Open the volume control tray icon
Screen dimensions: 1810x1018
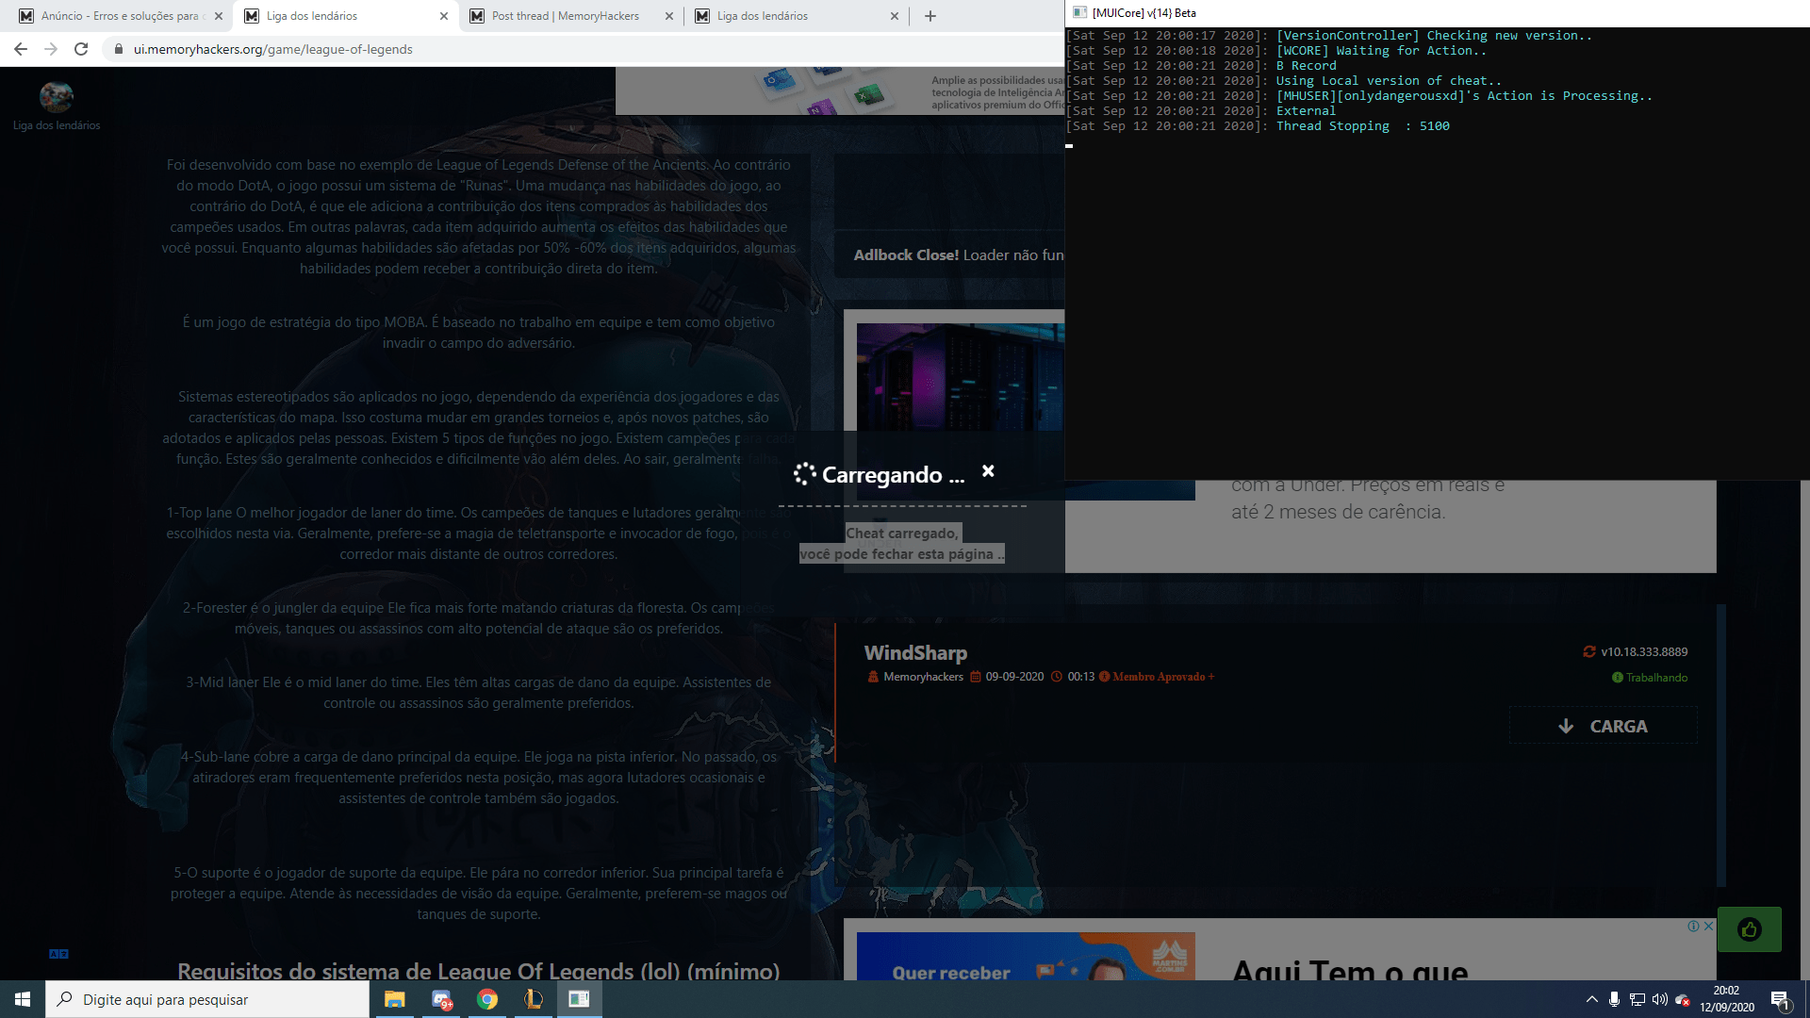pos(1660,999)
